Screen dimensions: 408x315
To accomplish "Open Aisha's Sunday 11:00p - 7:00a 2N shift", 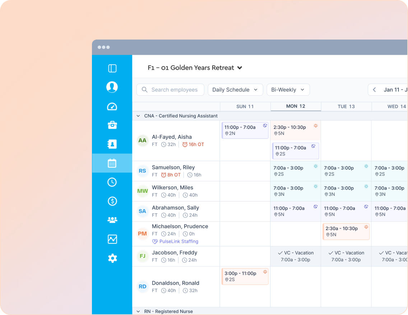I will [x=245, y=130].
